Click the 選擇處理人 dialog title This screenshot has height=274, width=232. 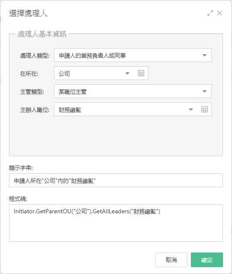(x=28, y=13)
